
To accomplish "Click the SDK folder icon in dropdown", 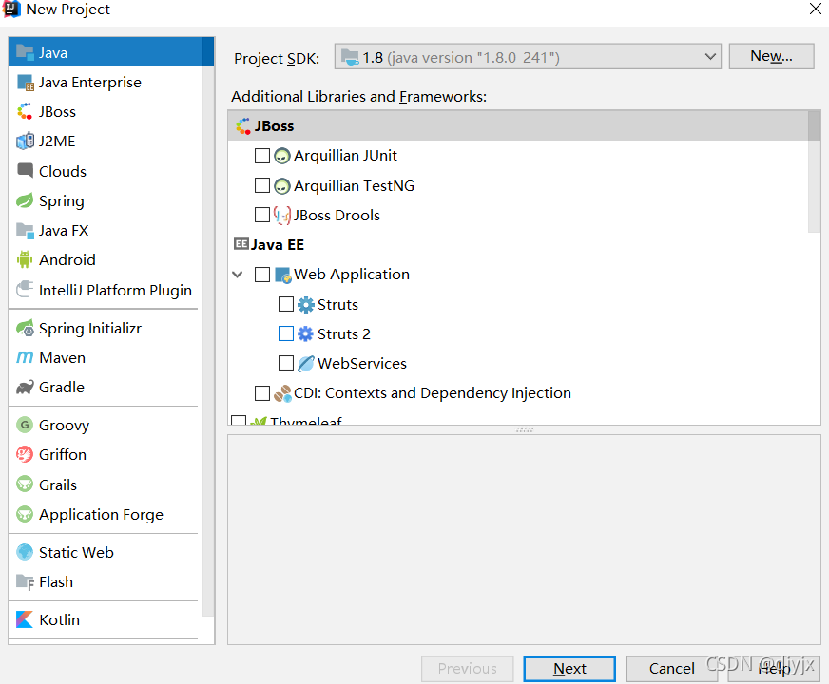I will point(350,57).
